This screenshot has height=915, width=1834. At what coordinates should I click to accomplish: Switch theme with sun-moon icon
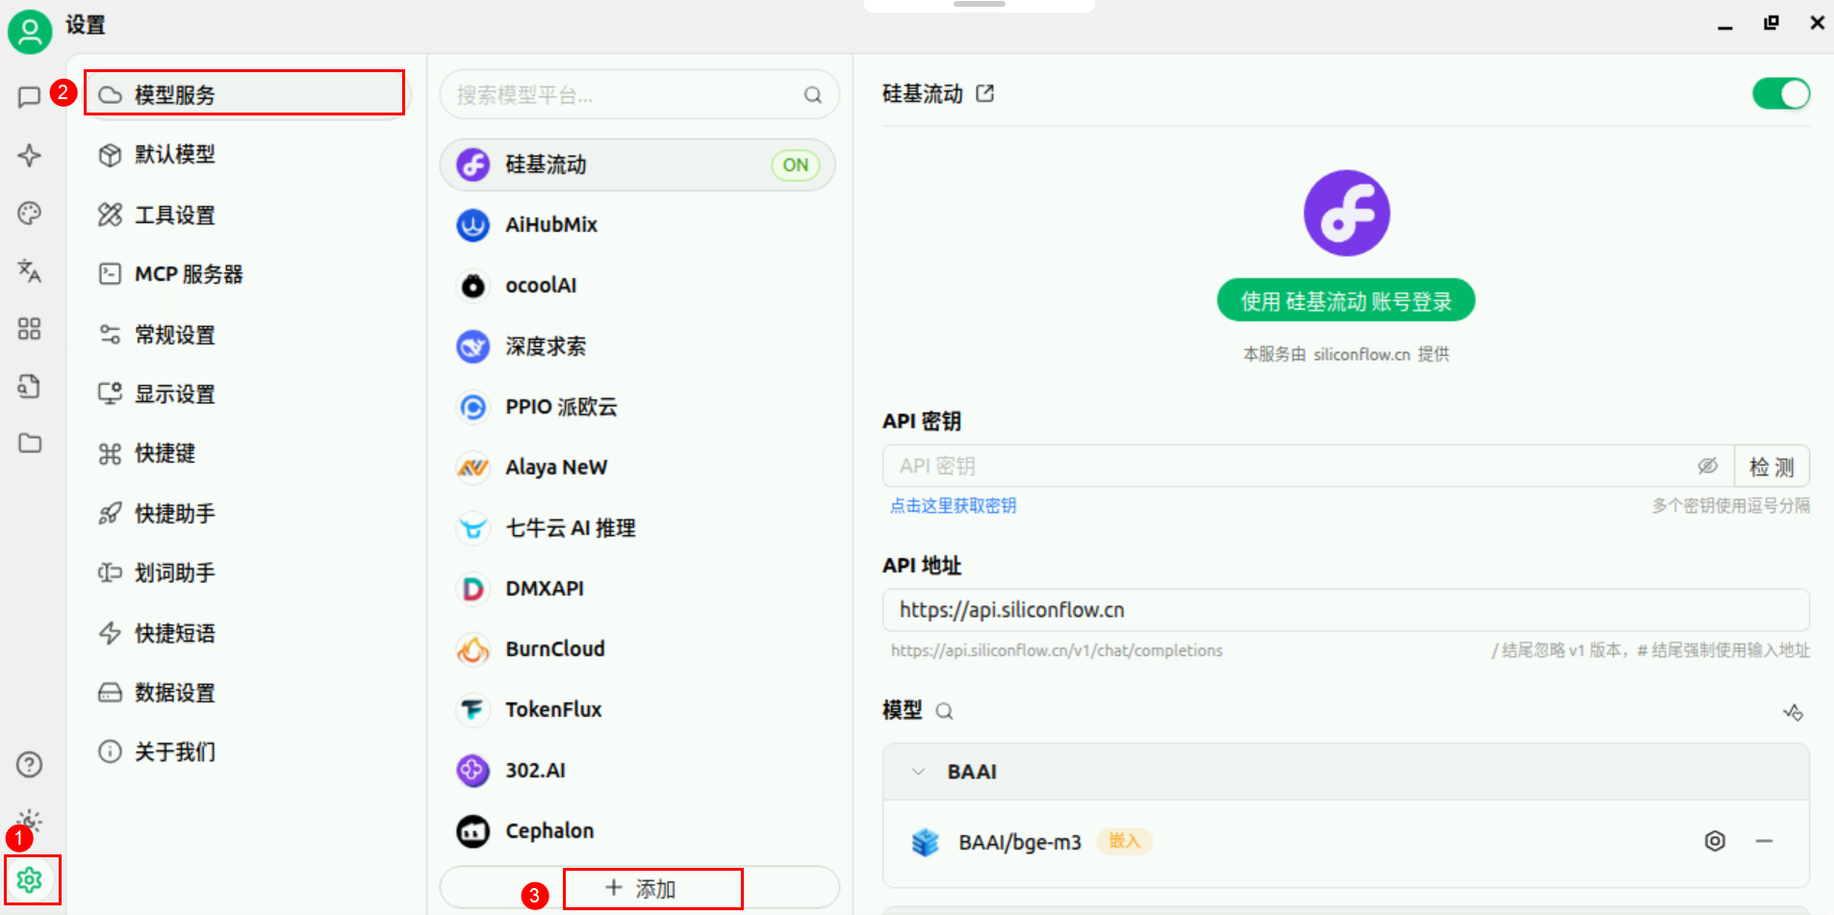click(x=30, y=821)
